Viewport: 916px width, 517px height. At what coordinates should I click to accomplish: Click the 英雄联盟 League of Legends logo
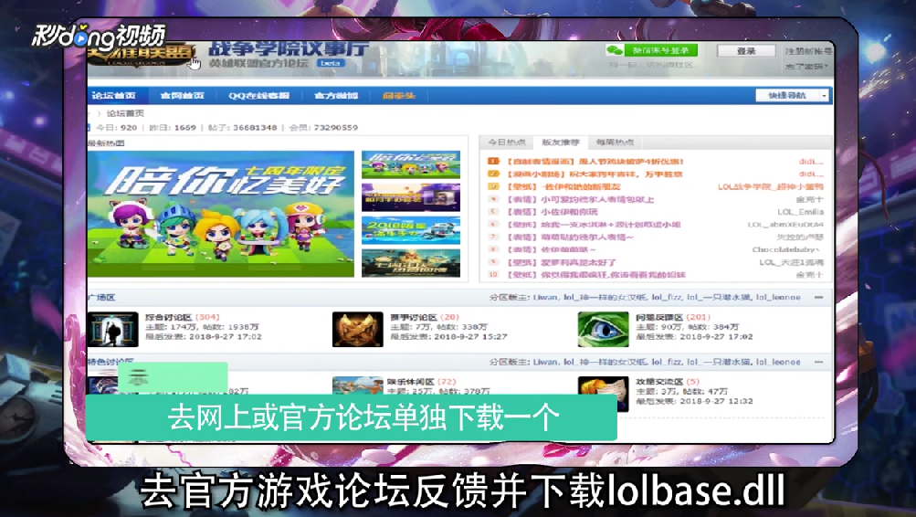tap(141, 56)
